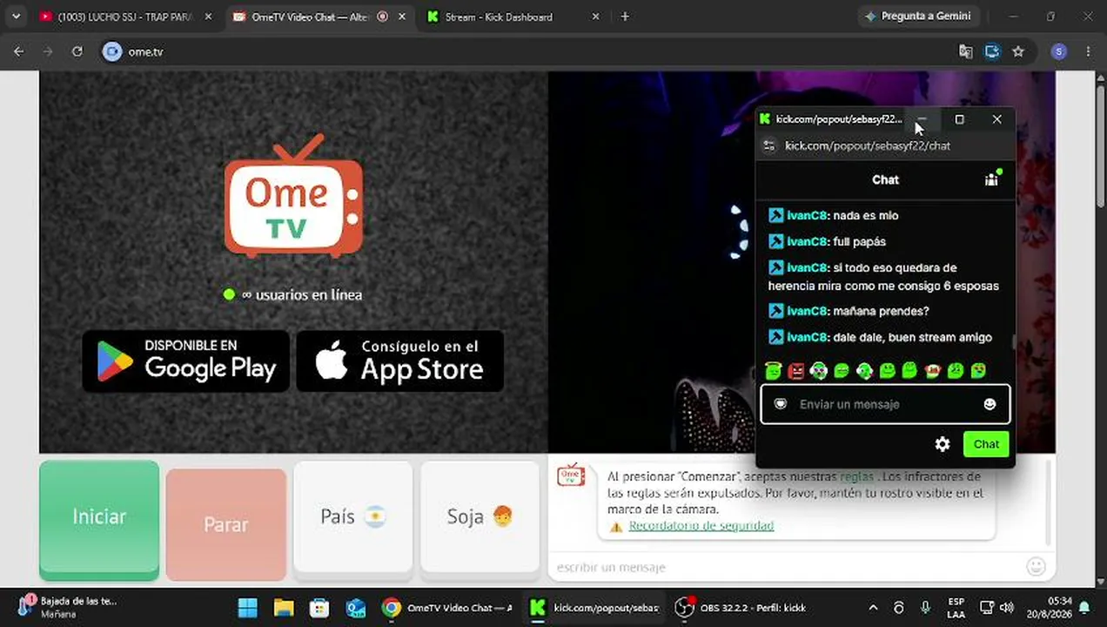
Task: Switch to kick.com popout taskbar item
Action: point(595,608)
